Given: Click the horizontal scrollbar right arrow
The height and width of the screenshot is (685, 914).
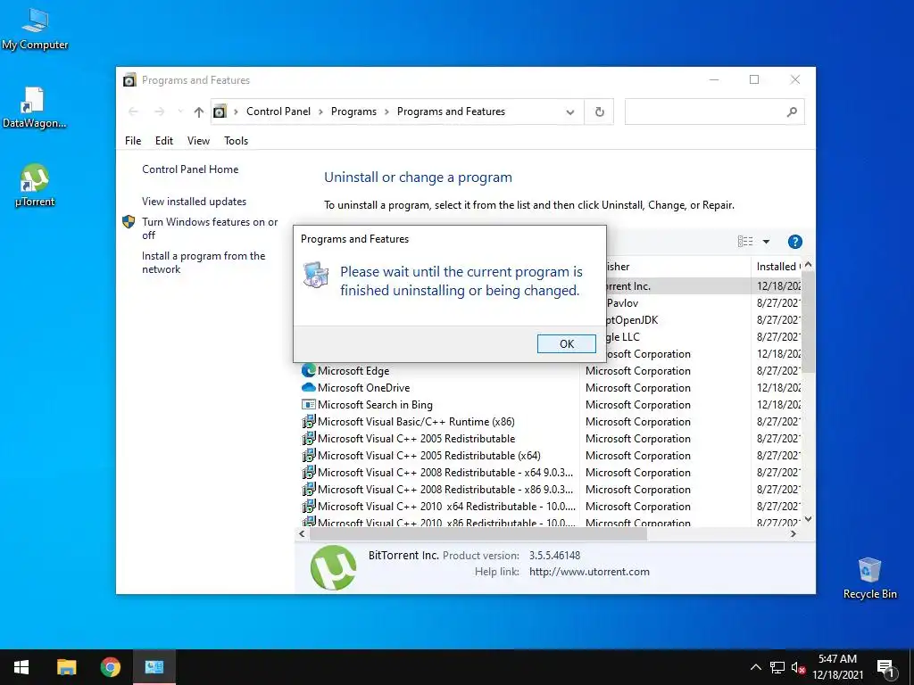Looking at the screenshot, I should pyautogui.click(x=794, y=533).
